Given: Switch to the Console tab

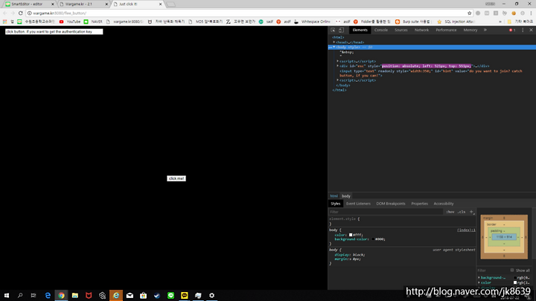Looking at the screenshot, I should click(381, 30).
